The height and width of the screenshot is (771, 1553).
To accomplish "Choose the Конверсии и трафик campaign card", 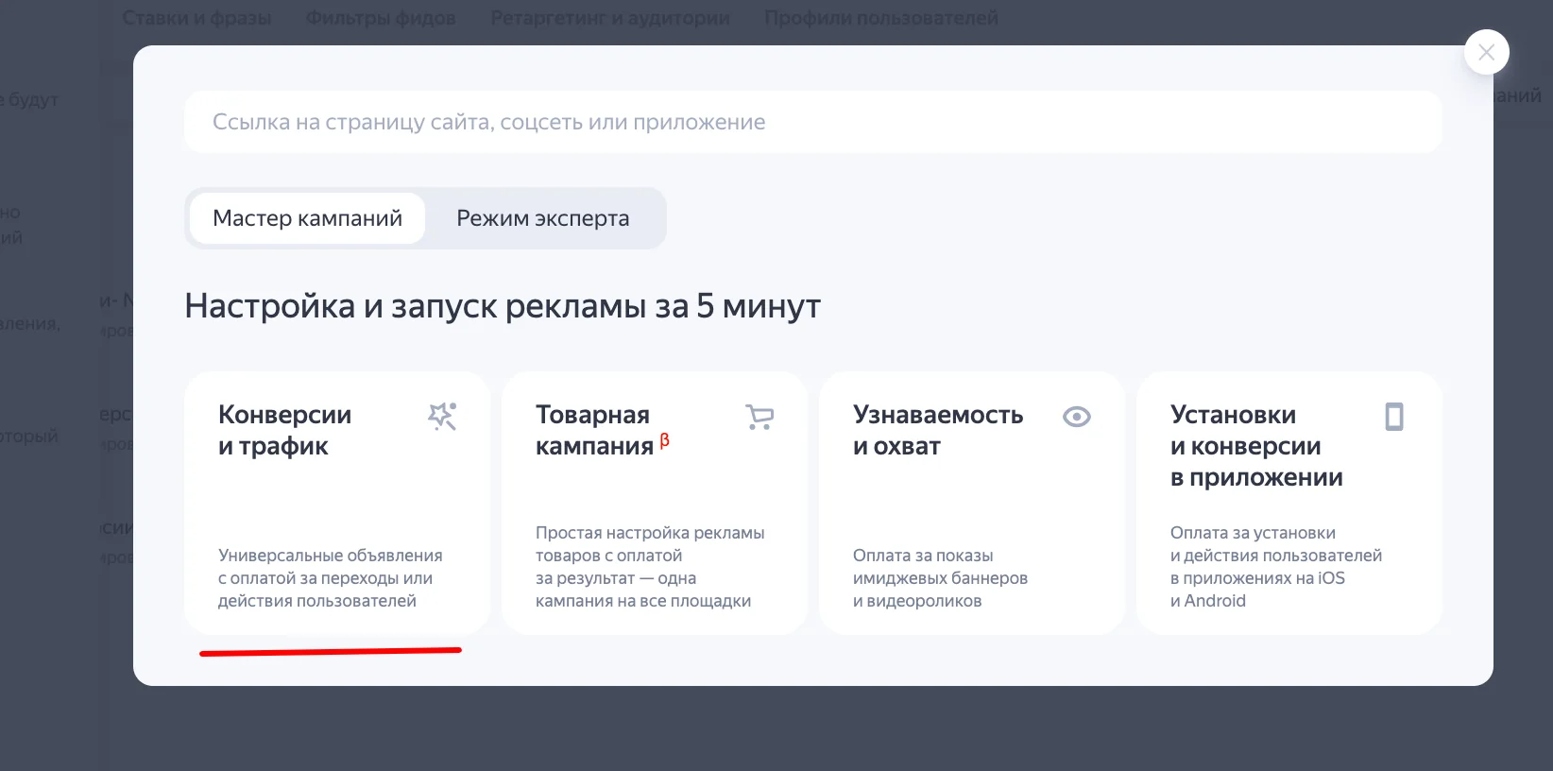I will (337, 503).
